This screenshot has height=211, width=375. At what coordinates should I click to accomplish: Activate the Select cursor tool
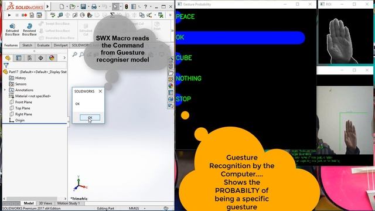point(115,6)
